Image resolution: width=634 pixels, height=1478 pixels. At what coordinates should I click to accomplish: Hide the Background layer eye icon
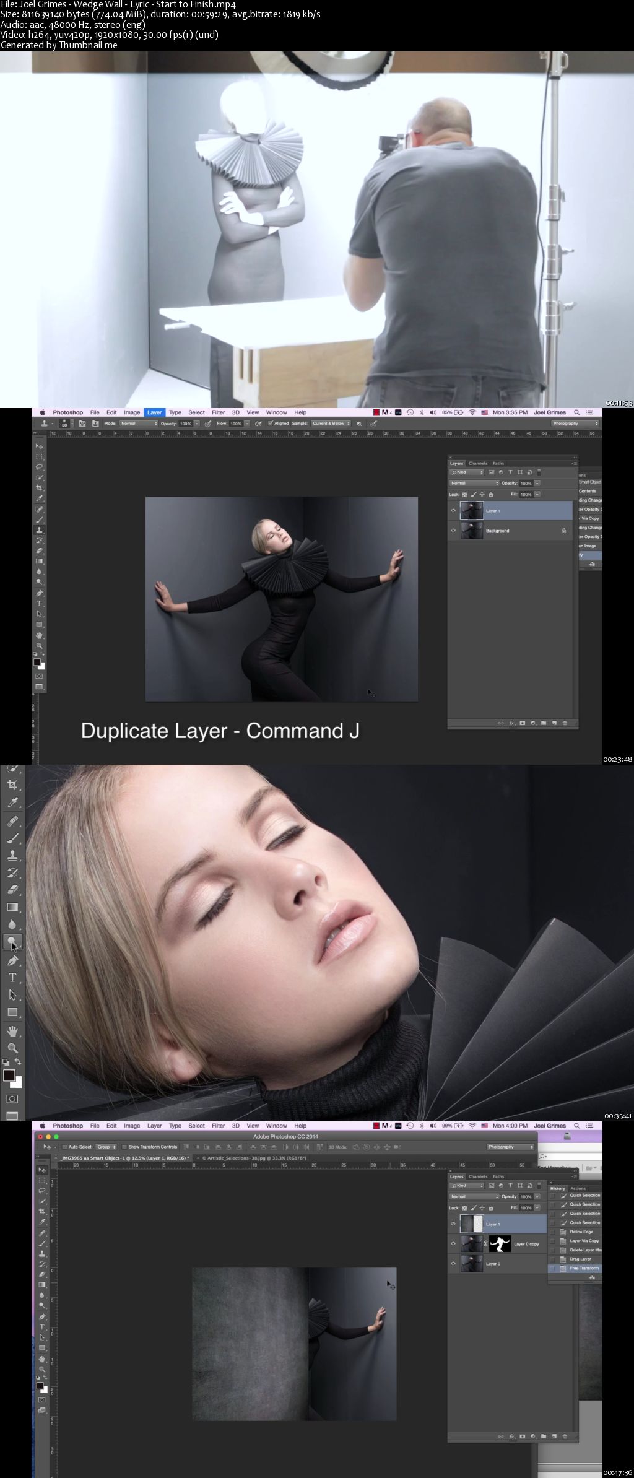(453, 531)
